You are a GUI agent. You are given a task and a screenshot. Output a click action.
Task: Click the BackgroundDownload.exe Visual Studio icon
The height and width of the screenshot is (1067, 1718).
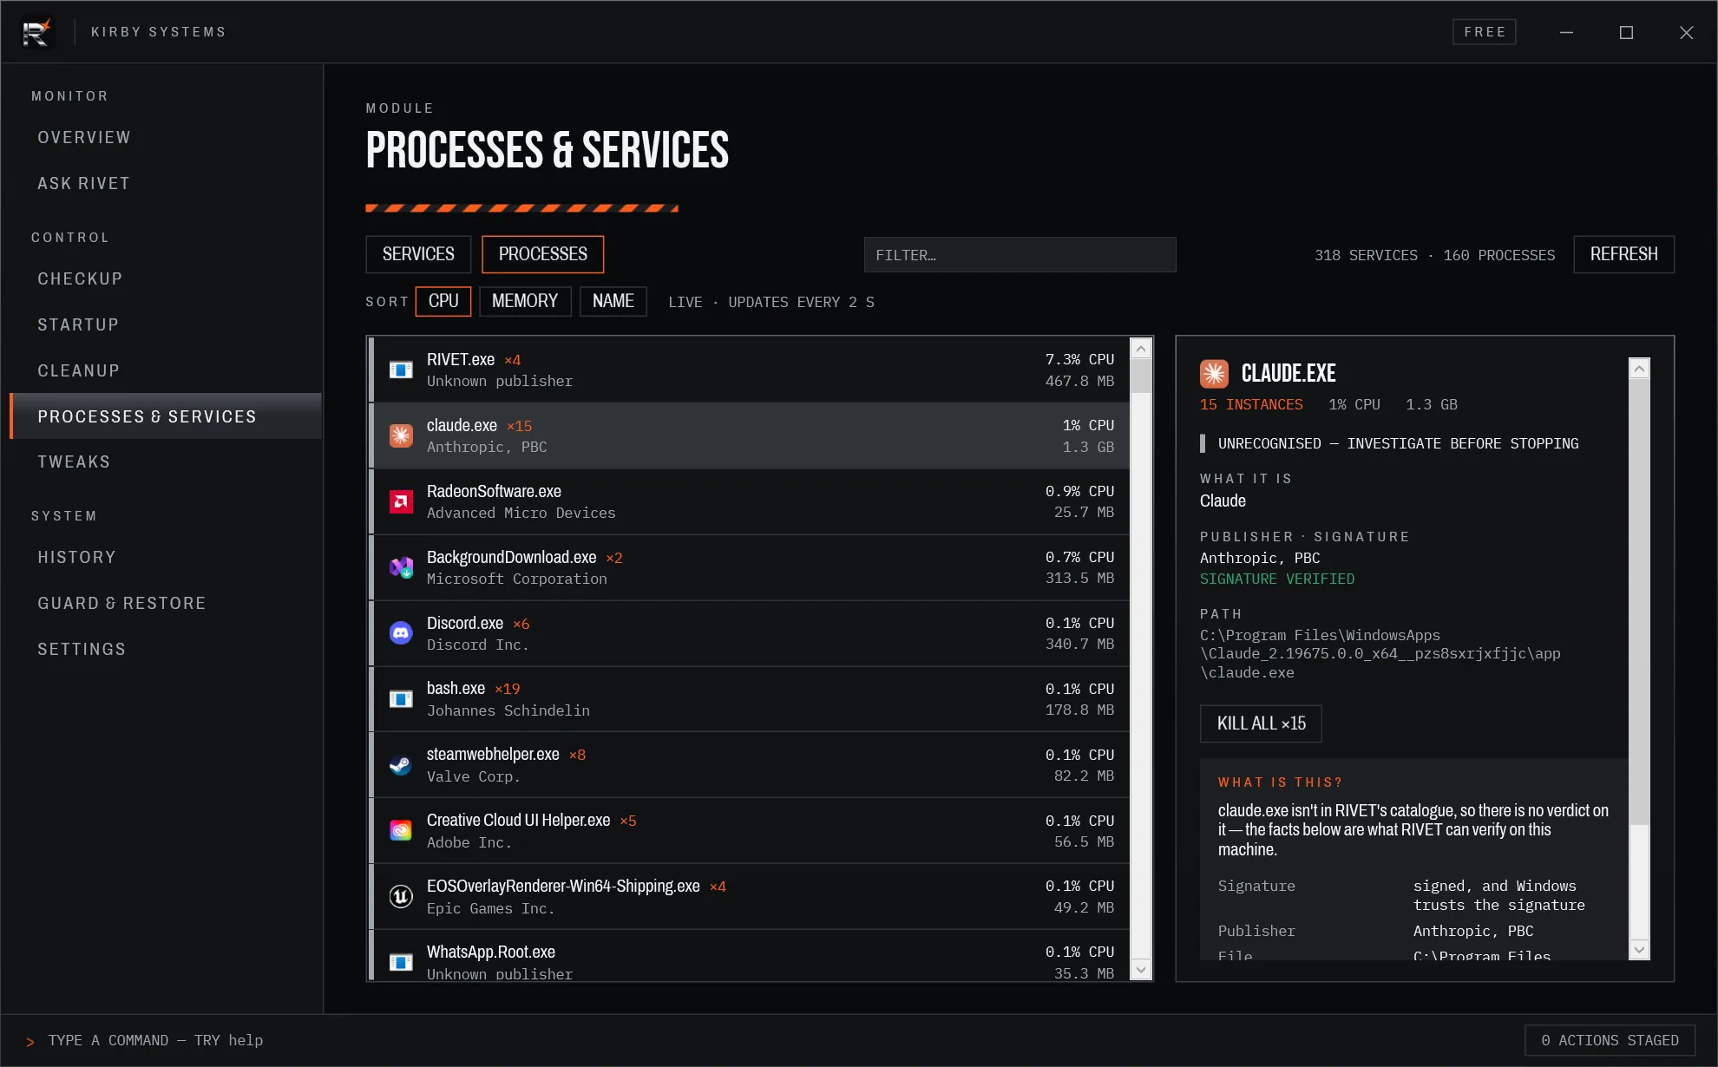click(x=401, y=567)
